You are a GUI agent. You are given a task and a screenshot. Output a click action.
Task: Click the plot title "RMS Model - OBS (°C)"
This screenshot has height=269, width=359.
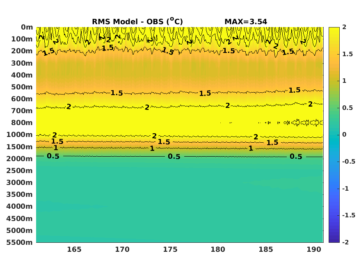tap(137, 21)
